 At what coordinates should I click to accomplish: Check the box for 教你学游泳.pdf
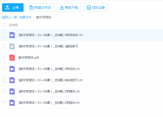(4, 57)
